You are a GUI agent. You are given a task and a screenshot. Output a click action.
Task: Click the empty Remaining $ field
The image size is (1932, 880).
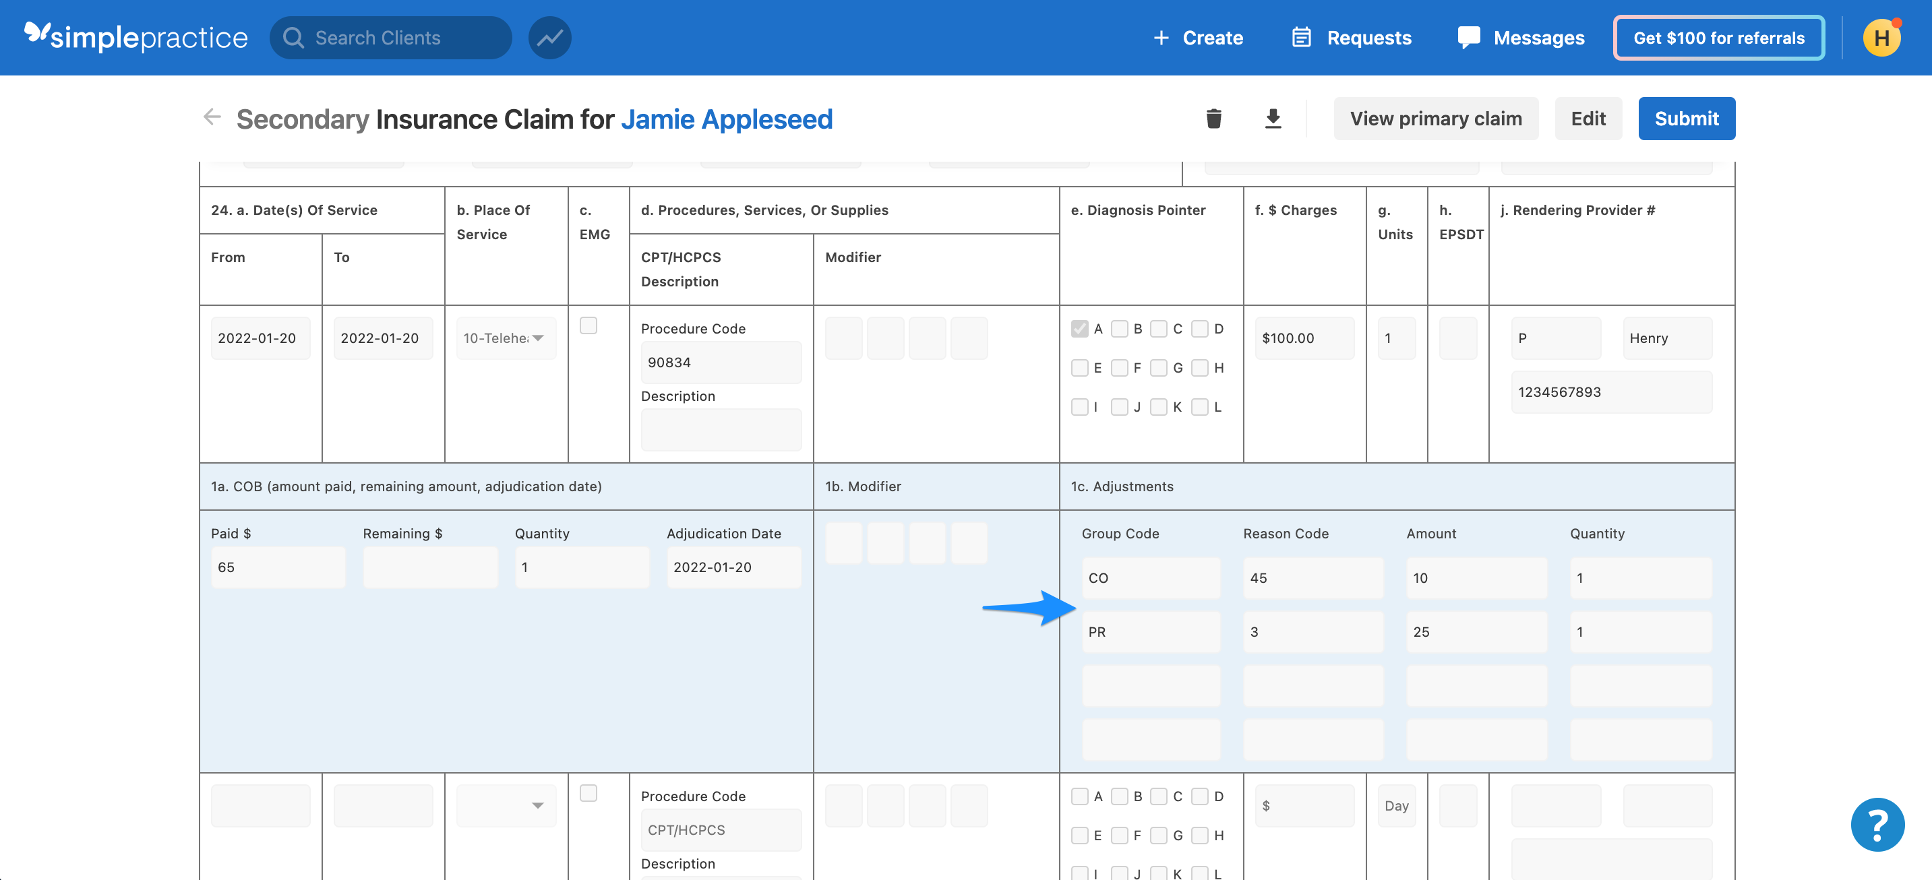click(x=431, y=567)
